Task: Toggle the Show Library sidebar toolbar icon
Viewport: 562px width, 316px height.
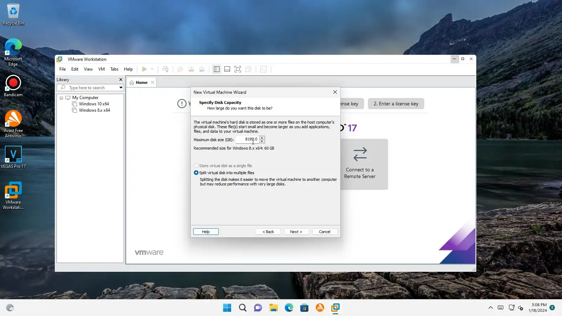Action: tap(217, 69)
